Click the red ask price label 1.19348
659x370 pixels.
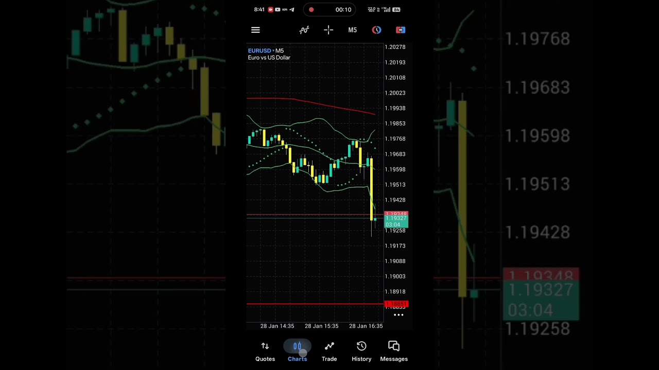[396, 214]
